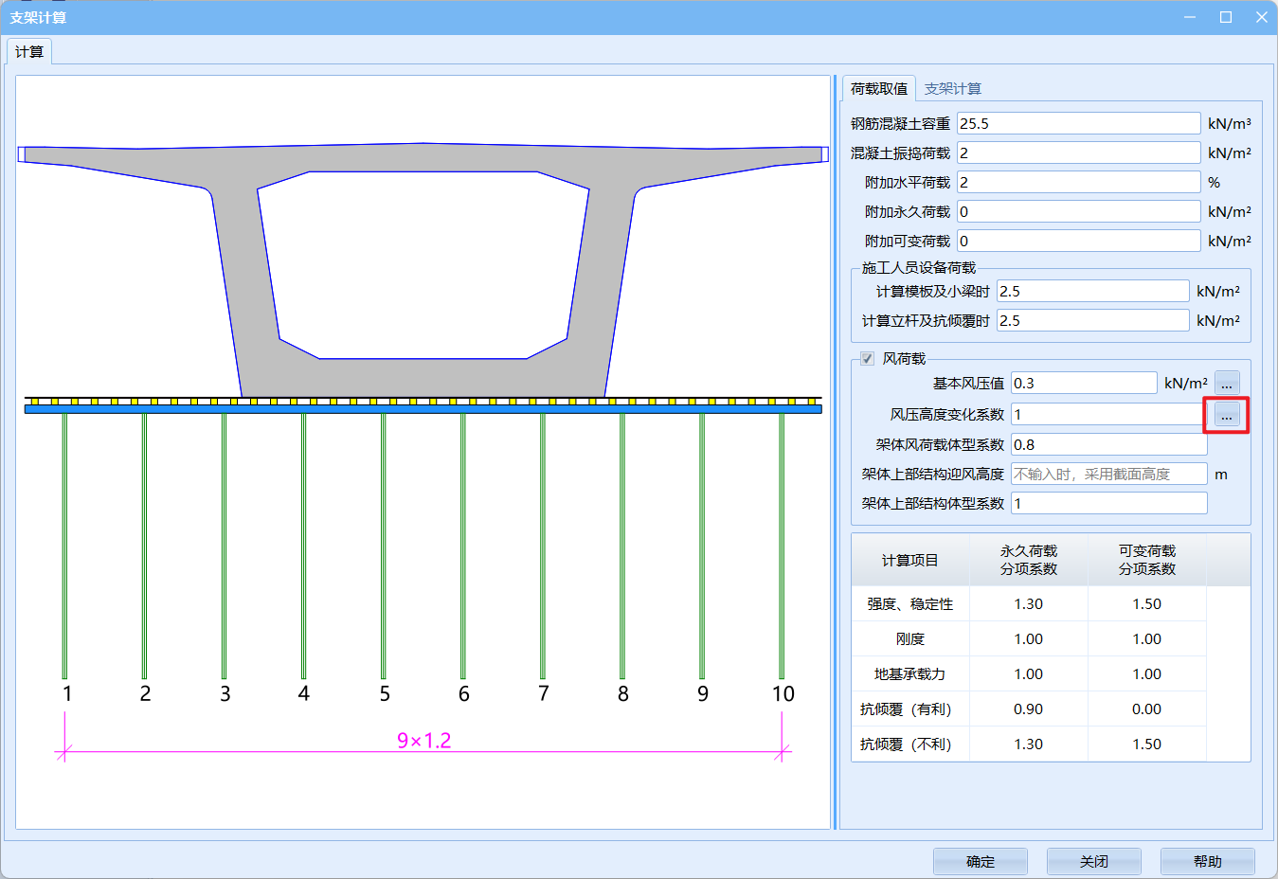
Task: Click the 计算模板及小梁时 input field
Action: tap(1092, 292)
